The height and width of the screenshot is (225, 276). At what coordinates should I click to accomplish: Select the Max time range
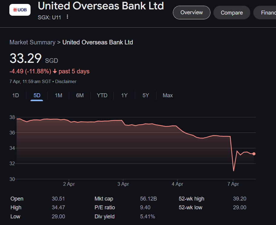167,95
